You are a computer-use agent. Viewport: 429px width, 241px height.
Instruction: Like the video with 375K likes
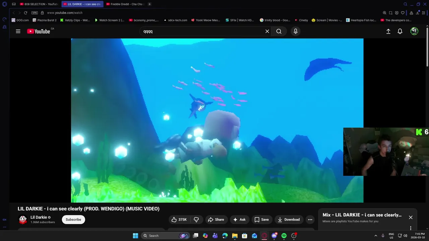[x=179, y=220]
